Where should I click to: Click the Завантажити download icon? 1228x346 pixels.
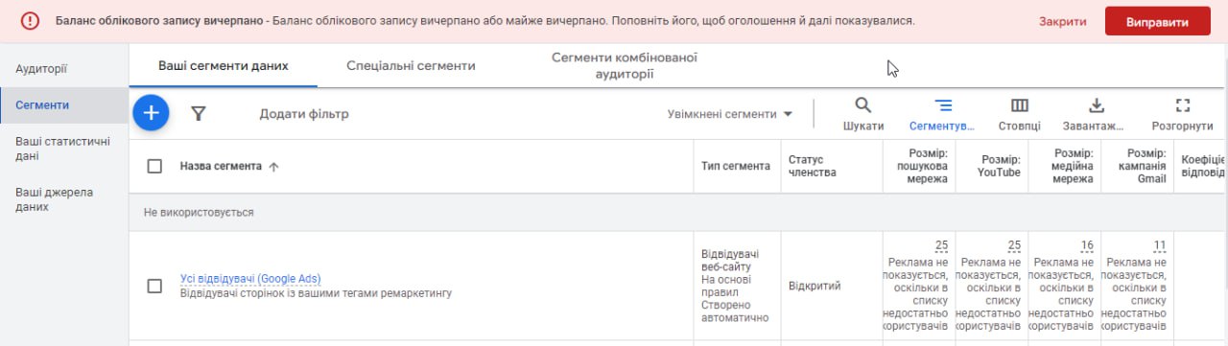1098,105
